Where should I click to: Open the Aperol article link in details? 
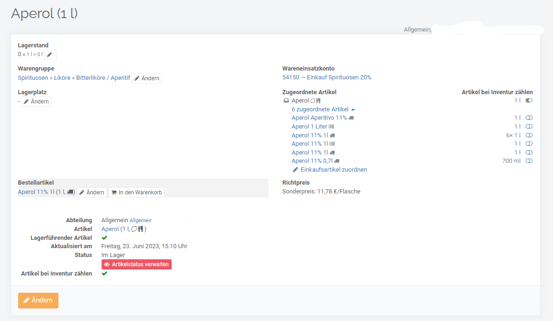pyautogui.click(x=110, y=229)
